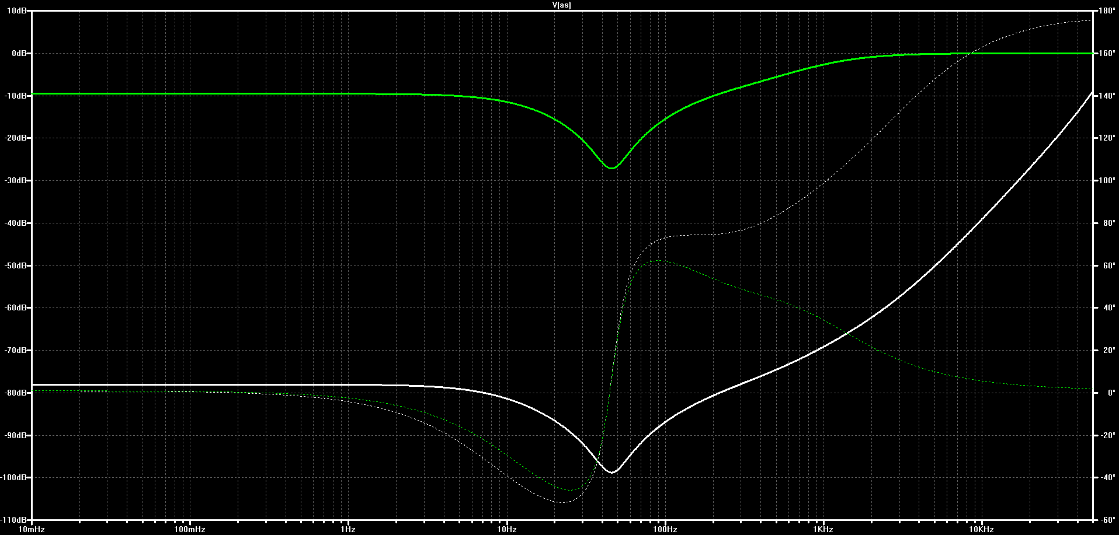This screenshot has width=1119, height=535.
Task: Click the 100mHz frequency tick label
Action: [190, 530]
